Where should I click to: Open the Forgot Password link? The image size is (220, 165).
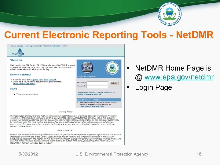point(105,93)
